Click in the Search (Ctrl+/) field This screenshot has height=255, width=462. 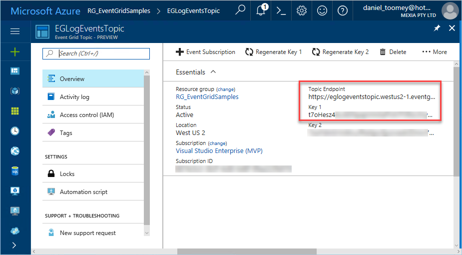[x=102, y=53]
